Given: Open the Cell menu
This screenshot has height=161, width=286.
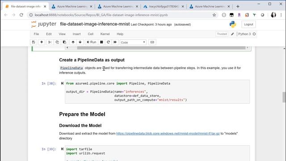Looking at the screenshot, I should (90, 34).
